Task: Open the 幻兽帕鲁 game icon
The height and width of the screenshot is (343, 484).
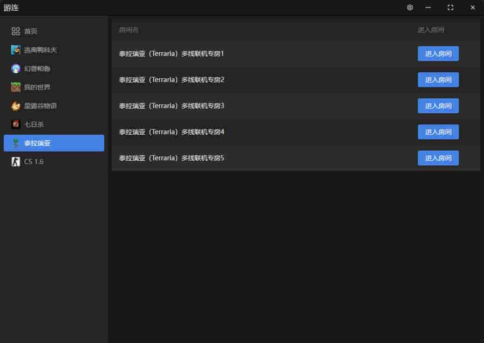Action: pos(16,69)
